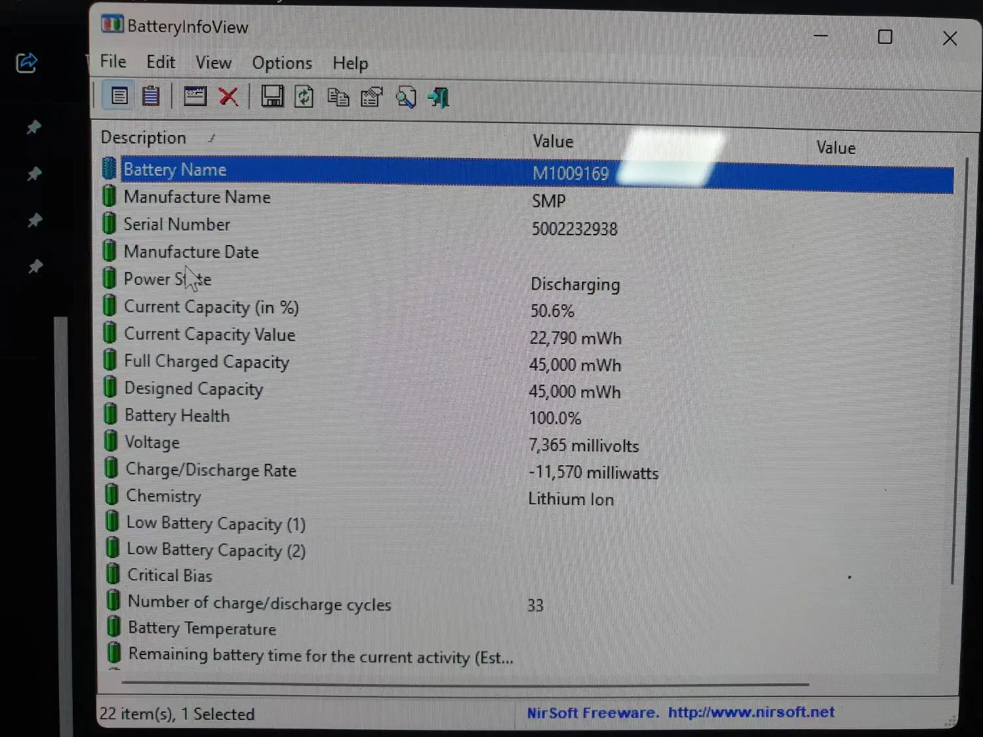This screenshot has width=983, height=737.
Task: Click the SMP manufacturer value
Action: [x=549, y=201]
